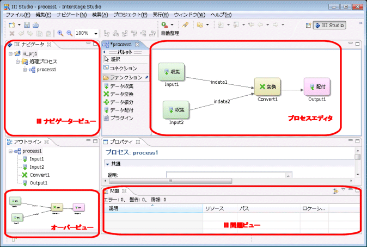Open the New wizard dropdown arrow
This screenshot has height=247, width=367.
pos(19,25)
